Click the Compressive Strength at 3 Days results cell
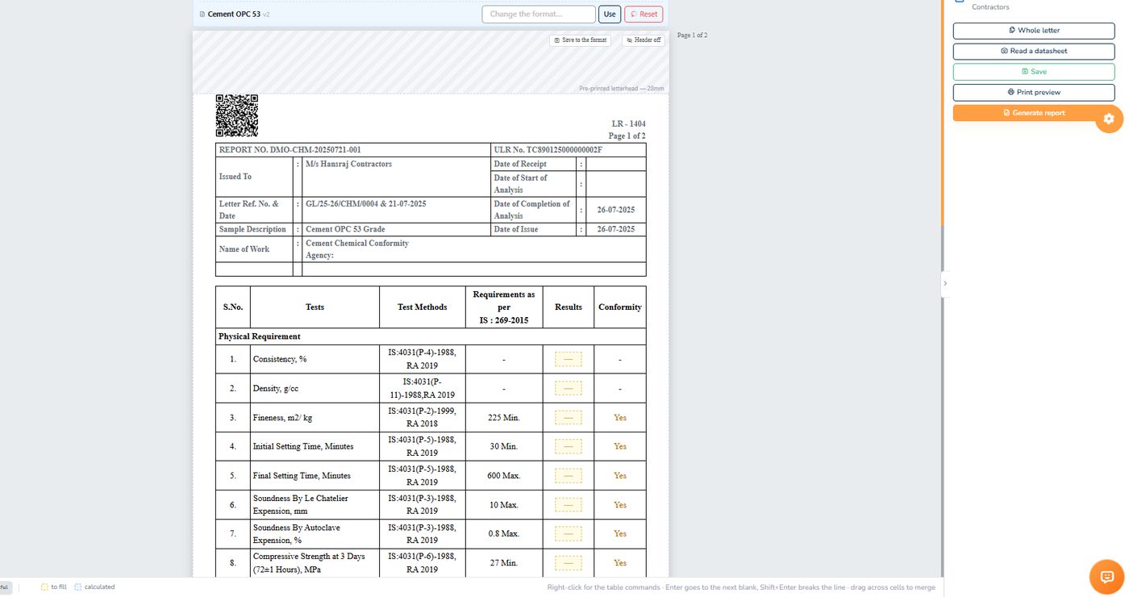The image size is (1129, 597). click(x=568, y=562)
